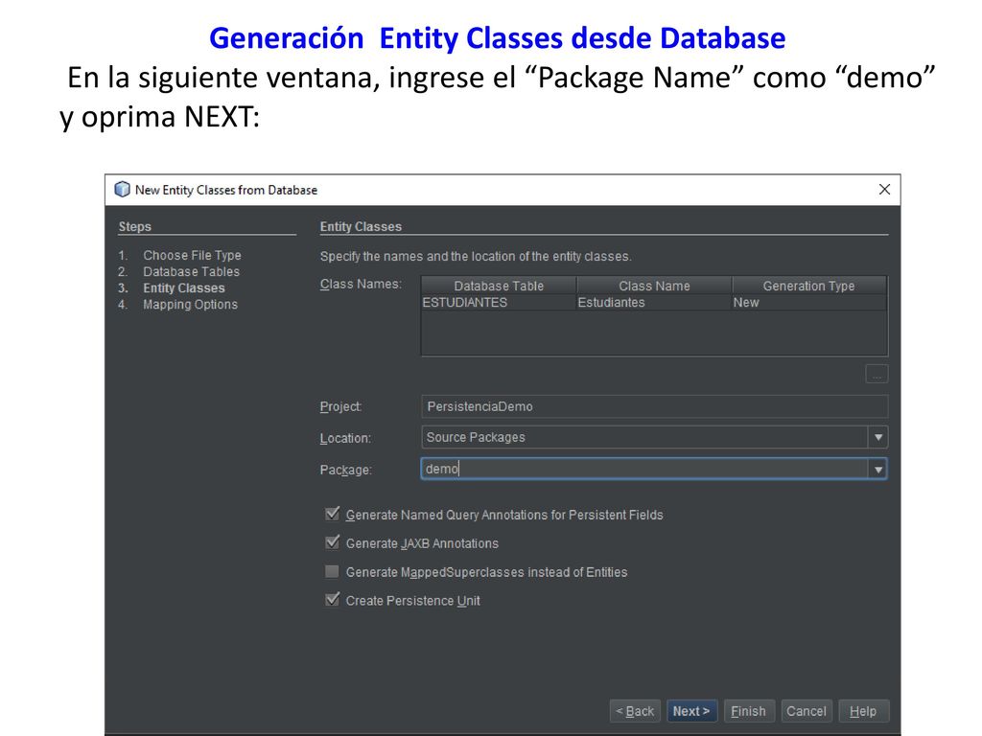This screenshot has width=982, height=736.
Task: Toggle Create Persistence Unit checkbox
Action: pyautogui.click(x=332, y=600)
